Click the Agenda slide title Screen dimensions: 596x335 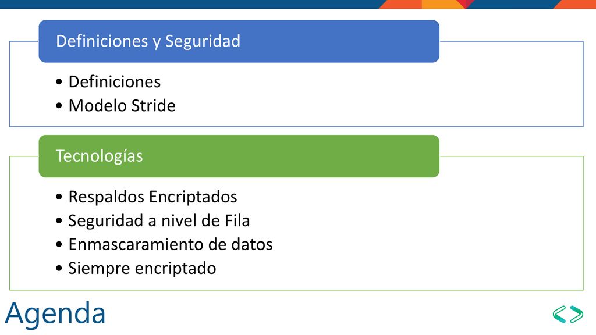pos(55,313)
